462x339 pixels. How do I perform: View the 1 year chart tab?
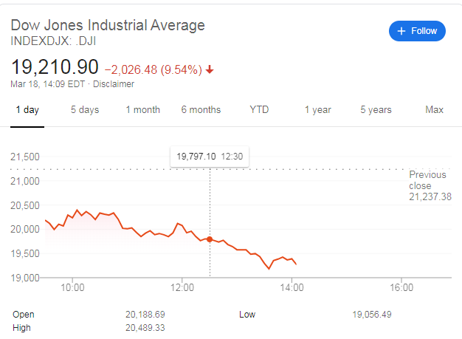click(317, 110)
